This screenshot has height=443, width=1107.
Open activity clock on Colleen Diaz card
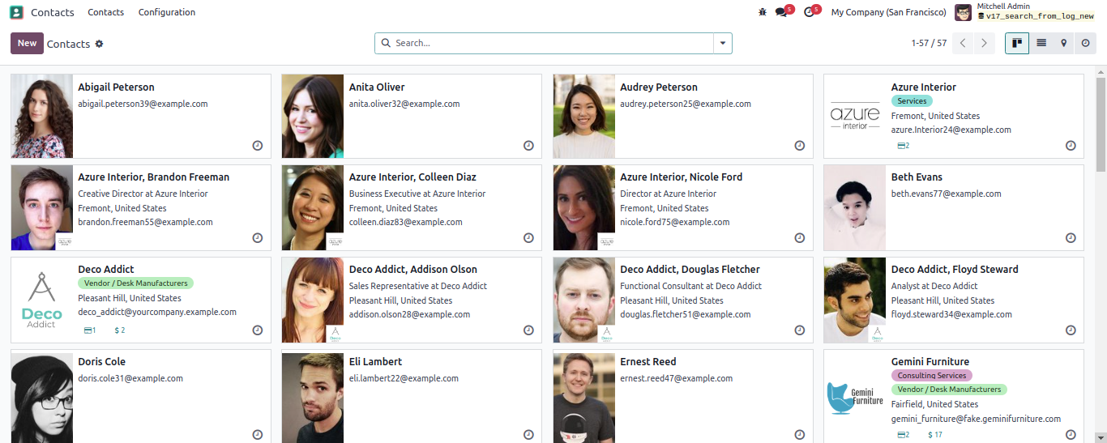click(x=528, y=238)
